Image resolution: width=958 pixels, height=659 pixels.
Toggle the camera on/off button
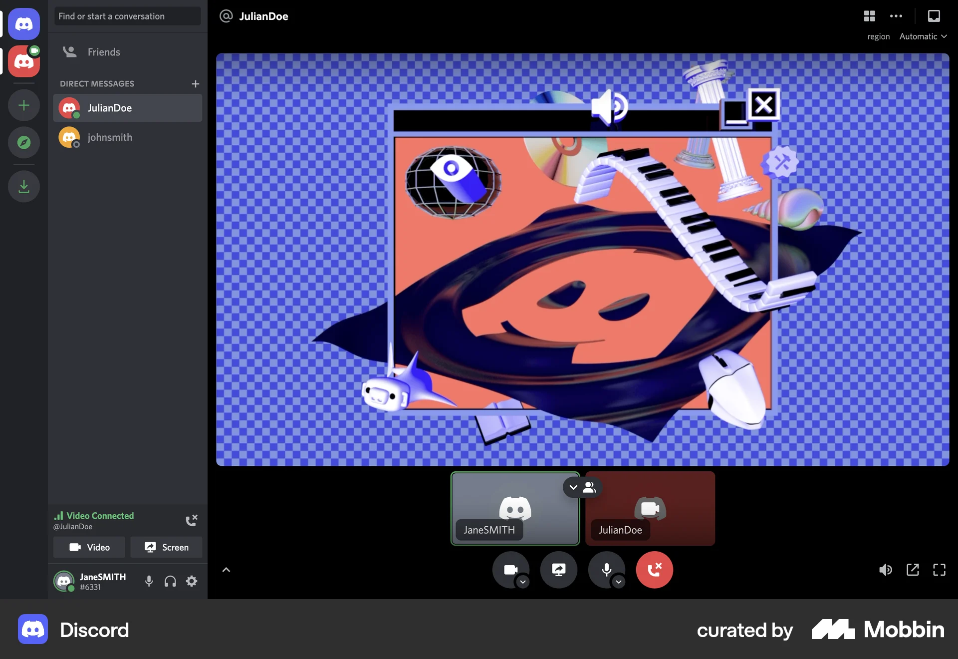pos(511,570)
